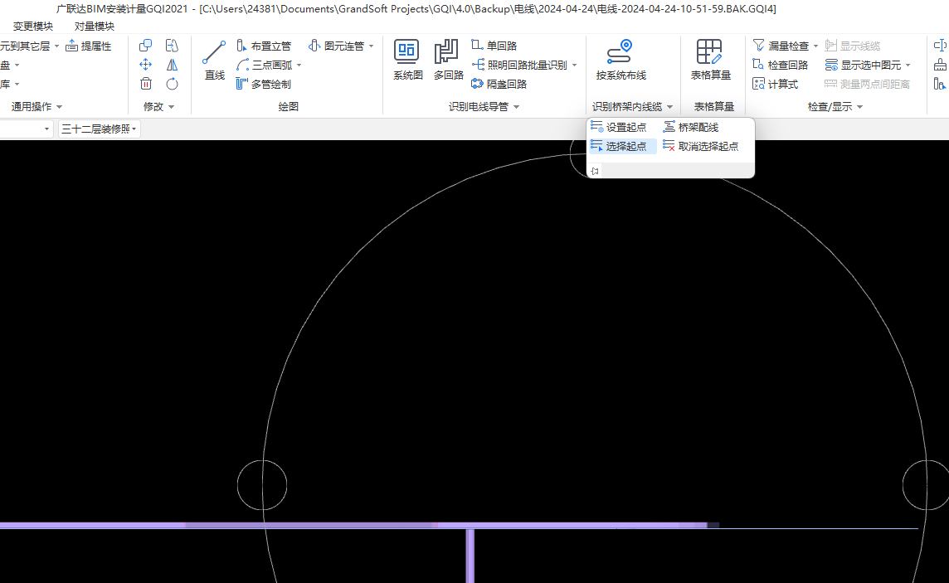This screenshot has width=949, height=583.
Task: Click the red delete trash icon
Action: [x=145, y=84]
